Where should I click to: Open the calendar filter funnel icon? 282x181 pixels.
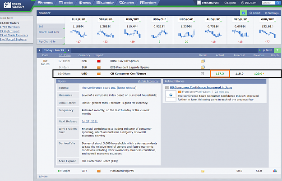[277, 50]
